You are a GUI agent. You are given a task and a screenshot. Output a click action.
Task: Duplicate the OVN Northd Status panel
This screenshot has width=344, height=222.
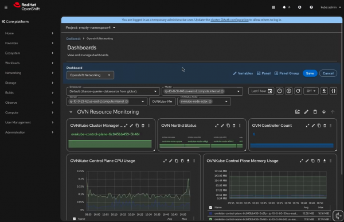[x=228, y=126]
